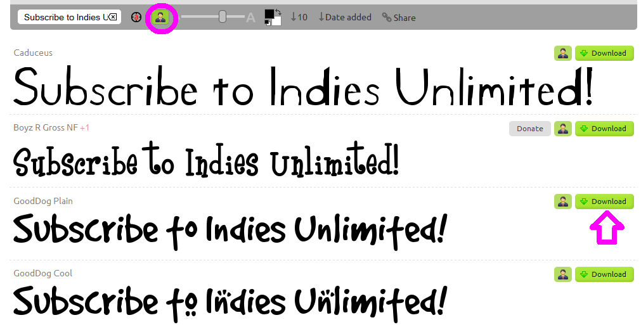The height and width of the screenshot is (327, 641).
Task: Click the commercial-use icon for GoodDog Plain
Action: [x=563, y=202]
